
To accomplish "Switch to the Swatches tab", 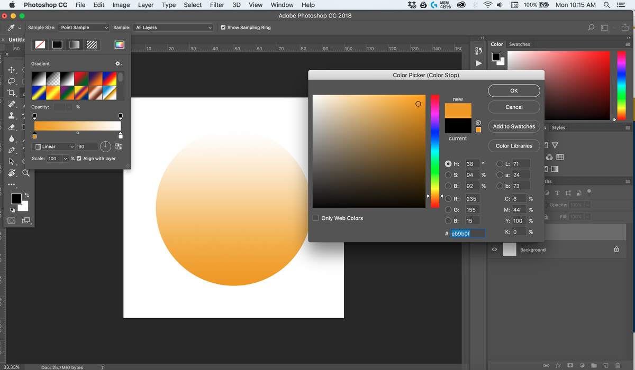I will pos(519,44).
